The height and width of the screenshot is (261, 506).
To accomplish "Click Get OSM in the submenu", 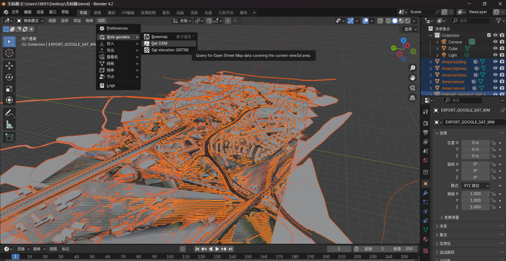I will point(159,43).
